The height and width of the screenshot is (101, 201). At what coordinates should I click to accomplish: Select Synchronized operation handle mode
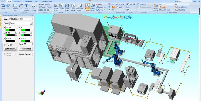pos(165,10)
